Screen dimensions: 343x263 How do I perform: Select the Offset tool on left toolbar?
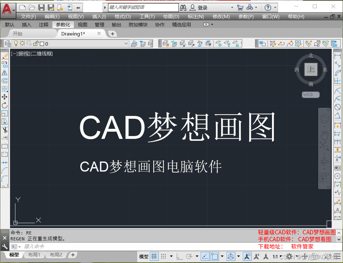coord(5,81)
